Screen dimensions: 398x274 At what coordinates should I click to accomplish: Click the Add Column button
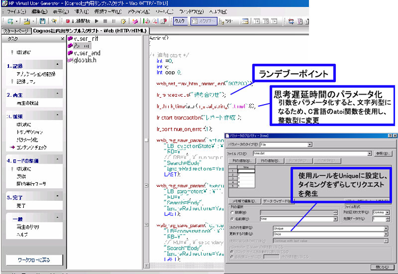pos(242,161)
